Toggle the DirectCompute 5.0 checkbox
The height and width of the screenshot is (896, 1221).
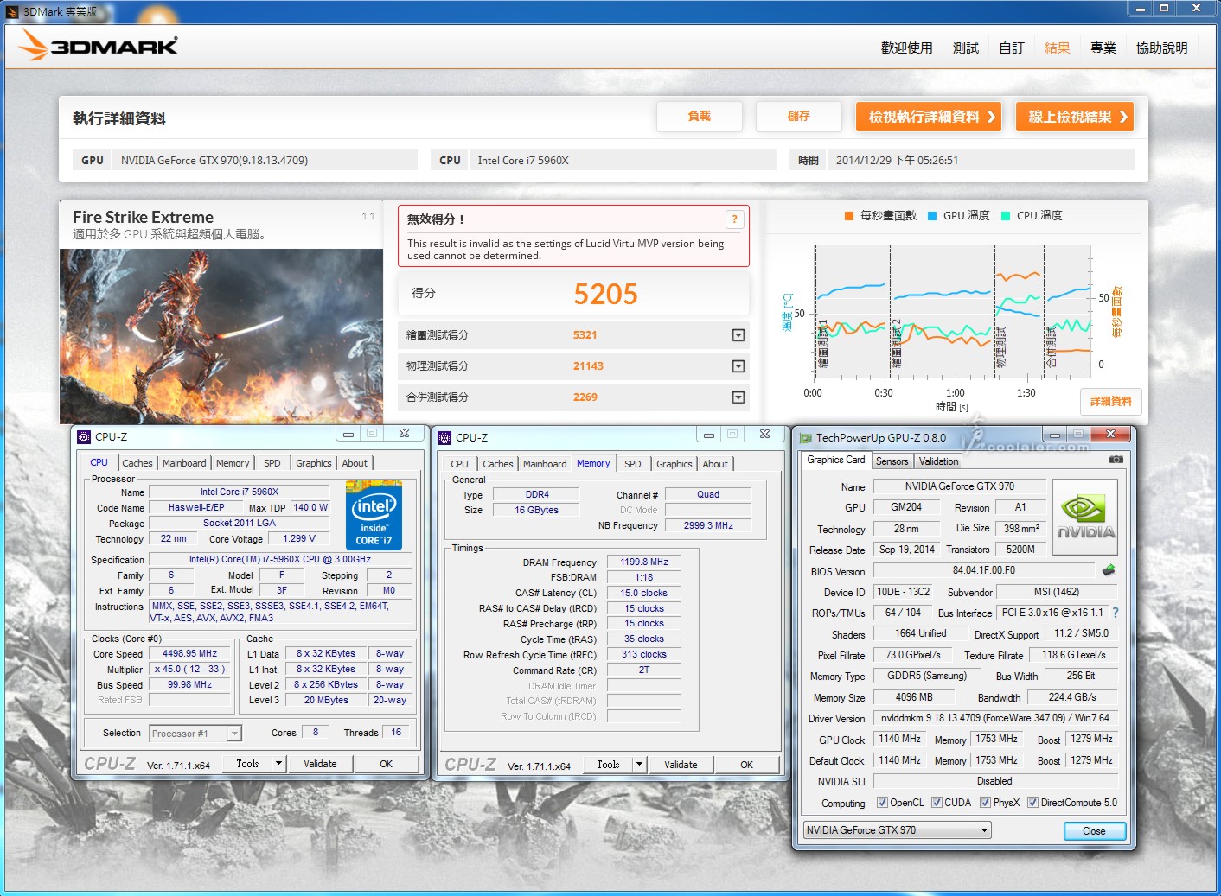(x=1032, y=803)
